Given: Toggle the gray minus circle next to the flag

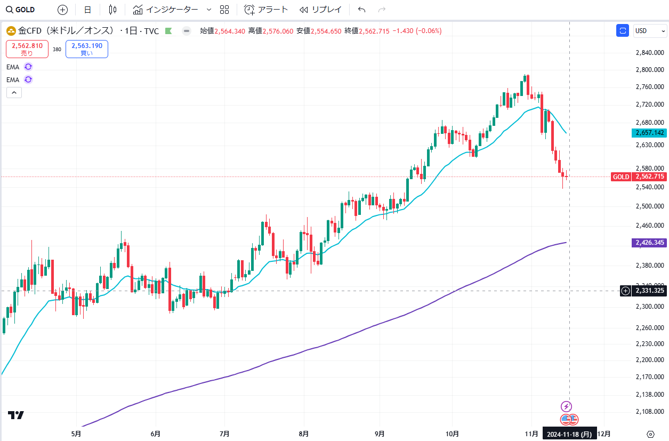Looking at the screenshot, I should tap(187, 31).
